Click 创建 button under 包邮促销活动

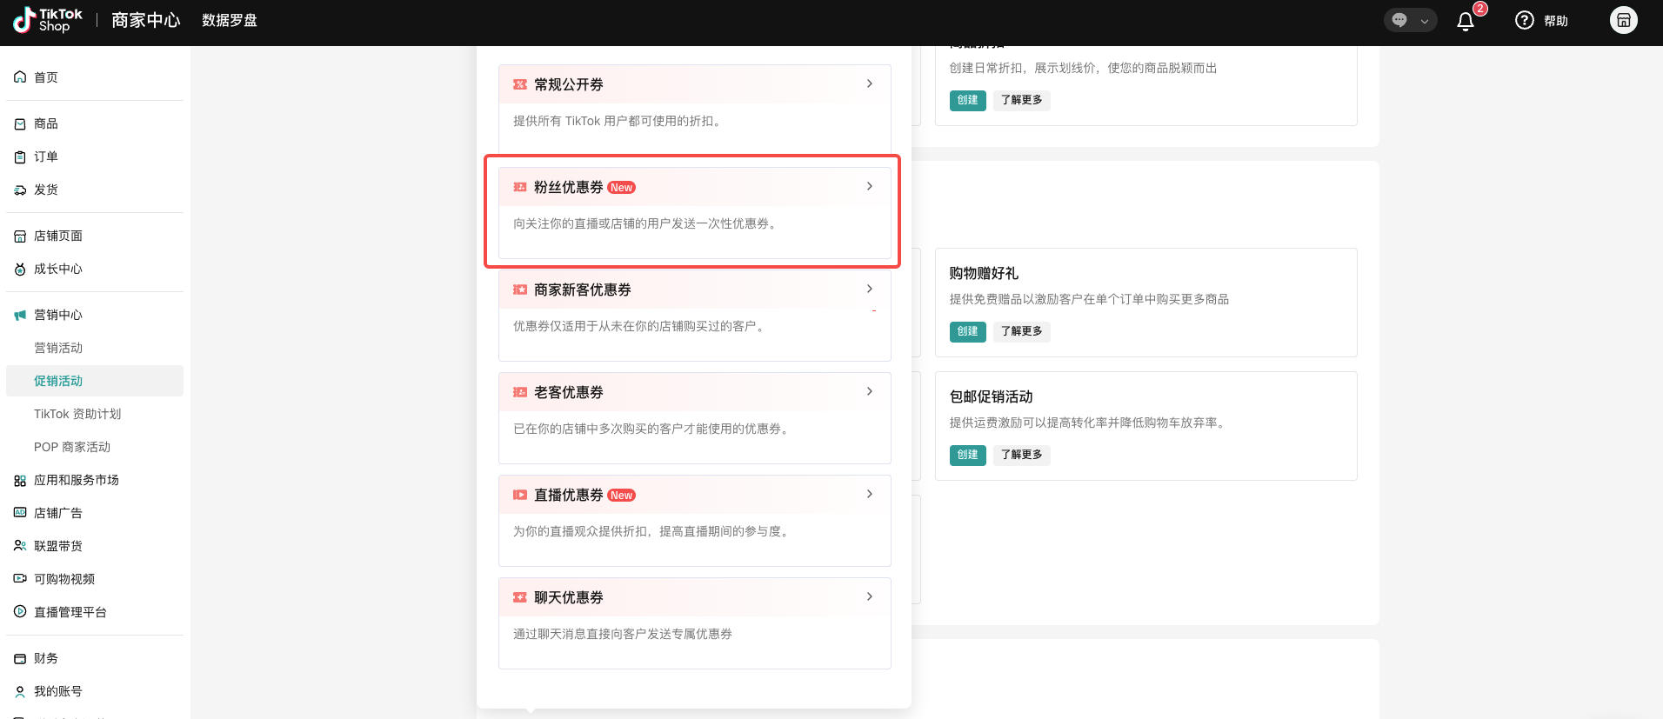point(967,455)
